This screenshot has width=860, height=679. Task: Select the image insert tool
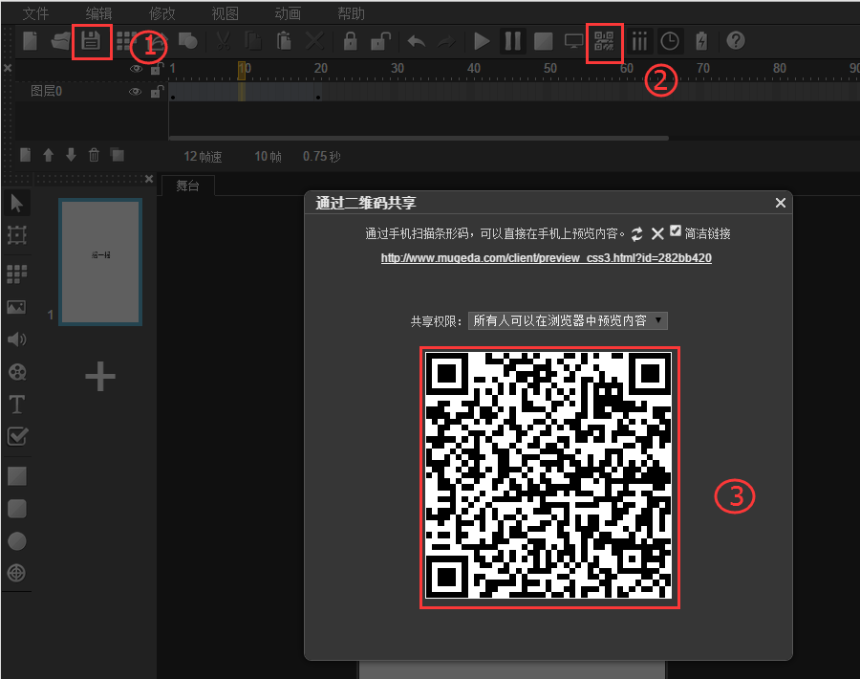pos(16,307)
